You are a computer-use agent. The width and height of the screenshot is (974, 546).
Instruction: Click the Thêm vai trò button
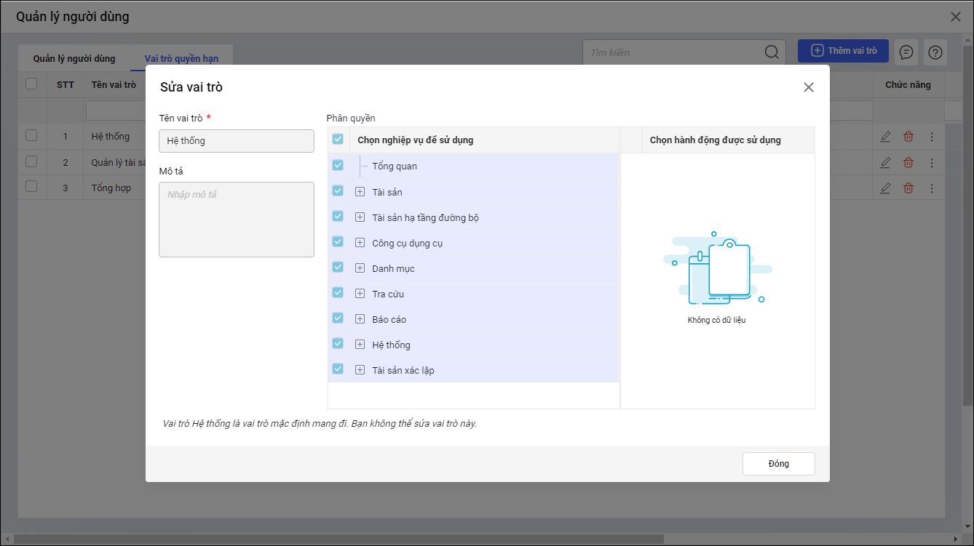click(x=843, y=51)
